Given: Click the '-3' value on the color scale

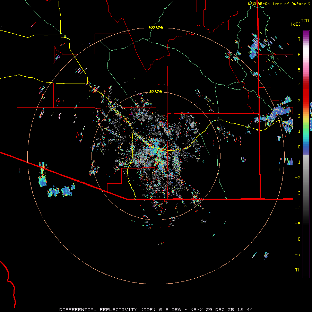Looking at the screenshot, I should coord(298,193).
